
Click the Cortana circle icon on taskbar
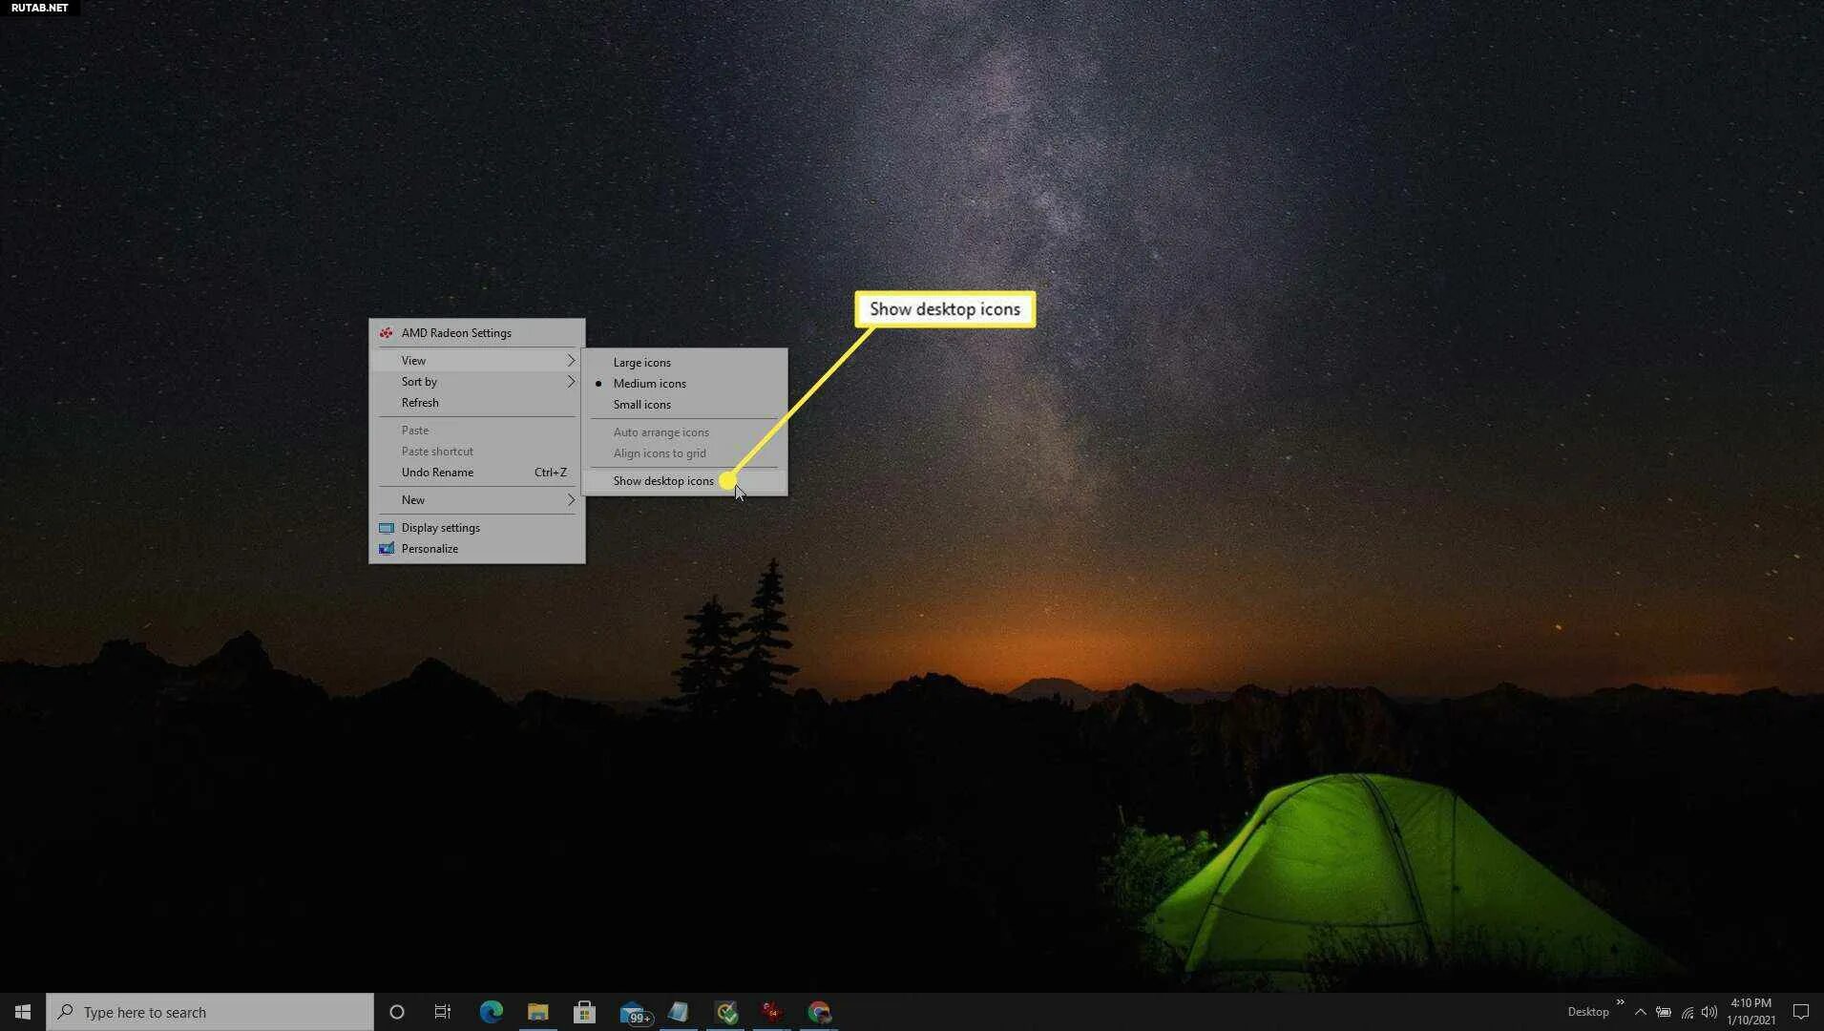(x=397, y=1012)
